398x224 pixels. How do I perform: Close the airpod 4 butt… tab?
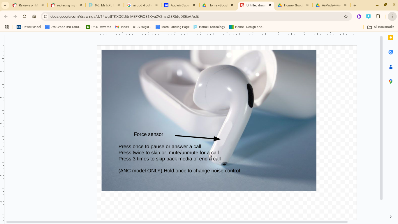coord(156,5)
